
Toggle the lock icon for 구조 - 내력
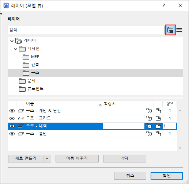pyautogui.click(x=149, y=126)
